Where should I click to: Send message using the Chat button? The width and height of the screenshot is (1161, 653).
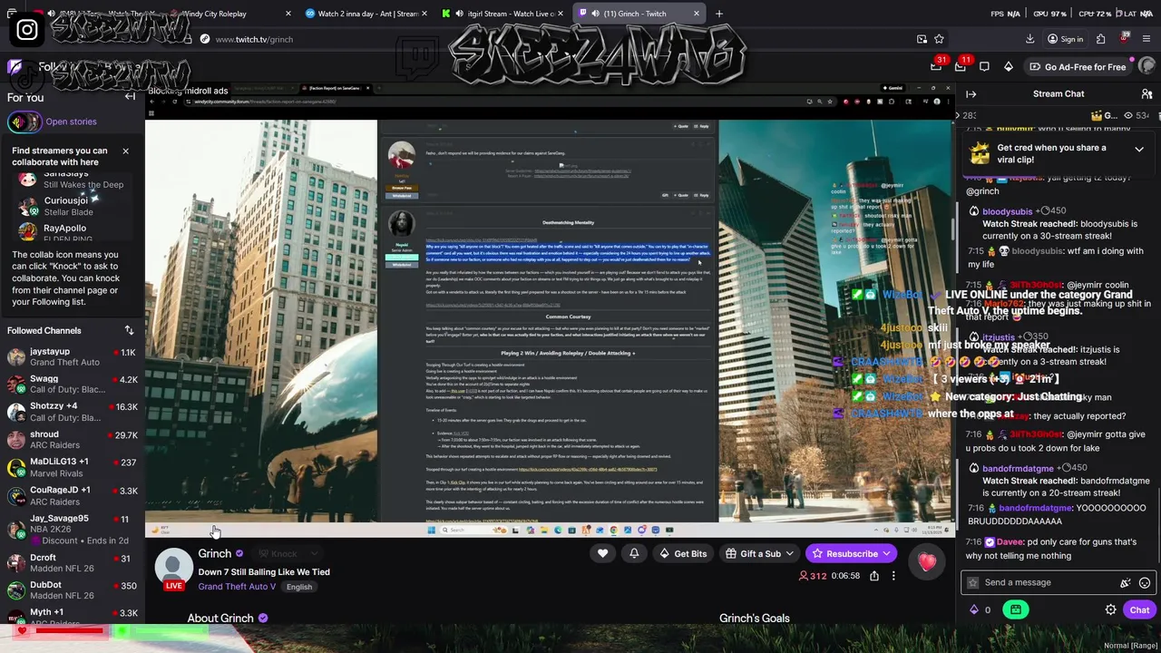pos(1139,609)
